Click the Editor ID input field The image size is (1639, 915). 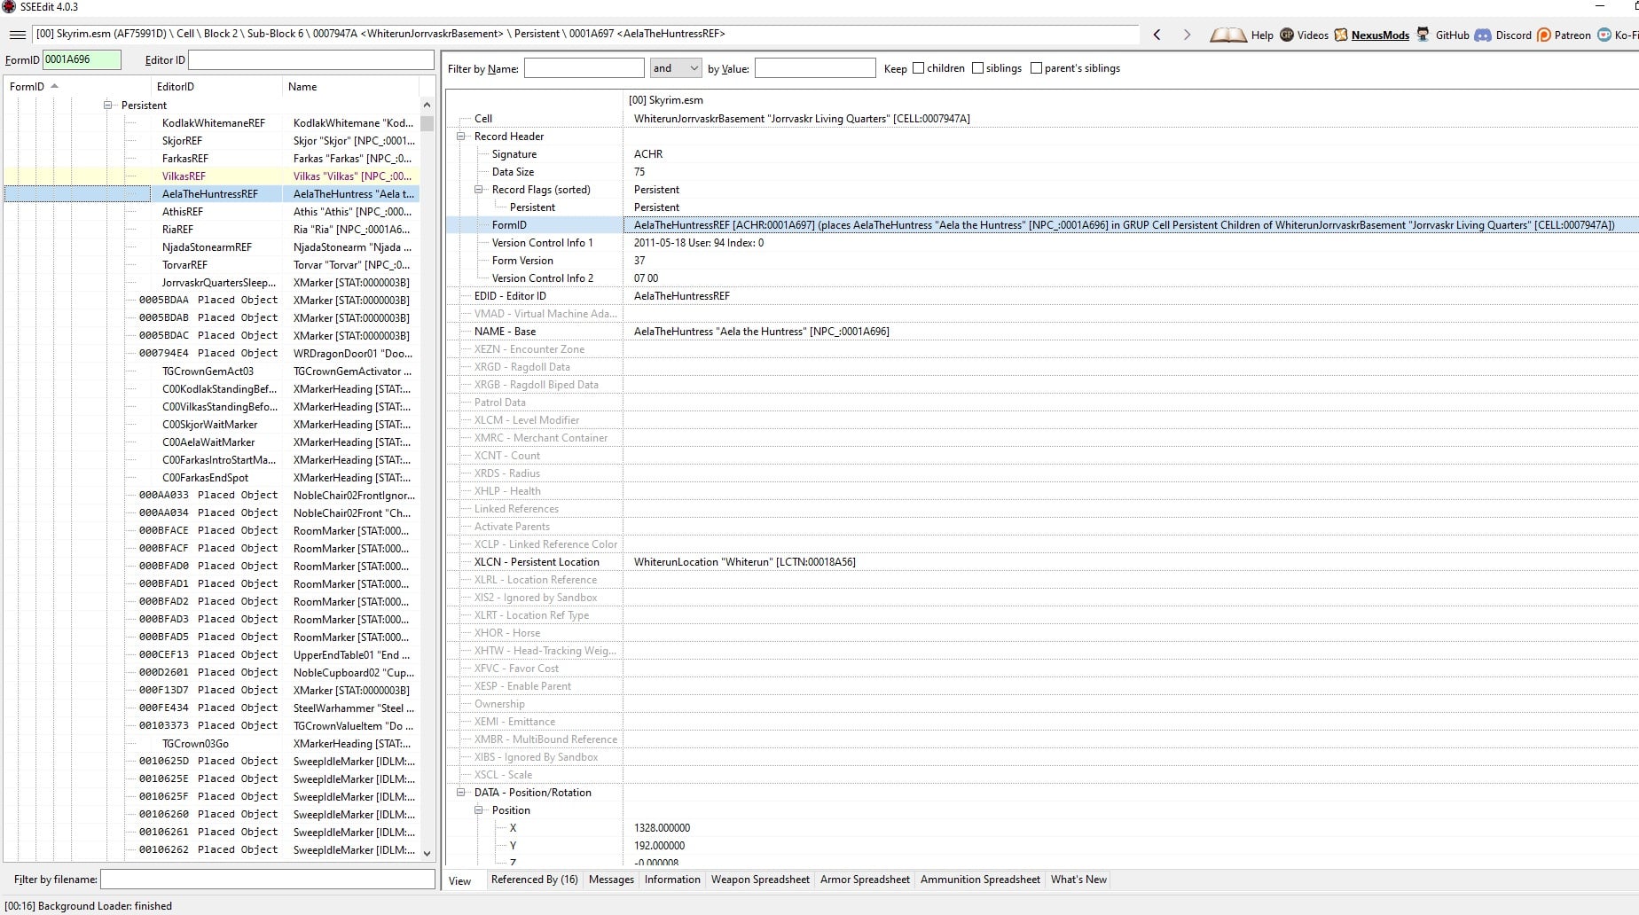(311, 59)
